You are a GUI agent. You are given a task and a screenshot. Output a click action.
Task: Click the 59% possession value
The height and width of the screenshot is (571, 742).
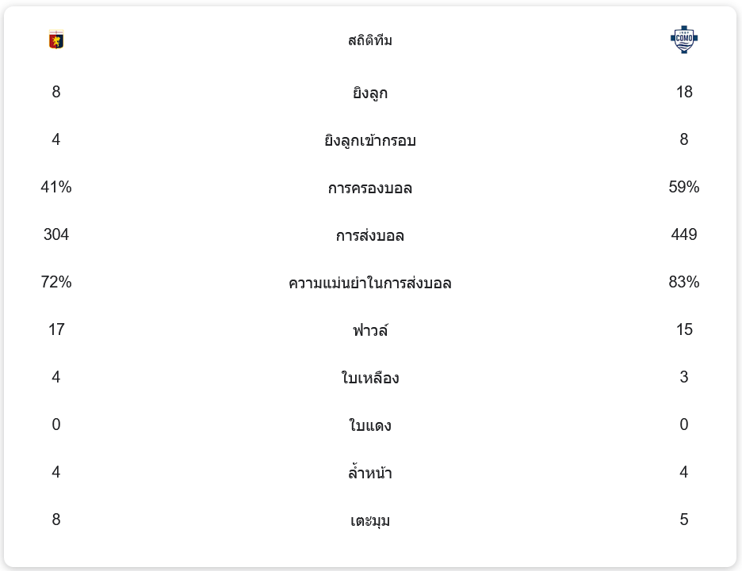pos(684,187)
